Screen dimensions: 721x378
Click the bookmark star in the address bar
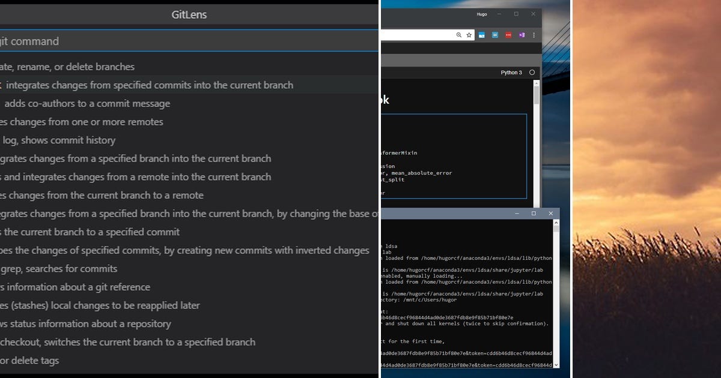[x=469, y=35]
